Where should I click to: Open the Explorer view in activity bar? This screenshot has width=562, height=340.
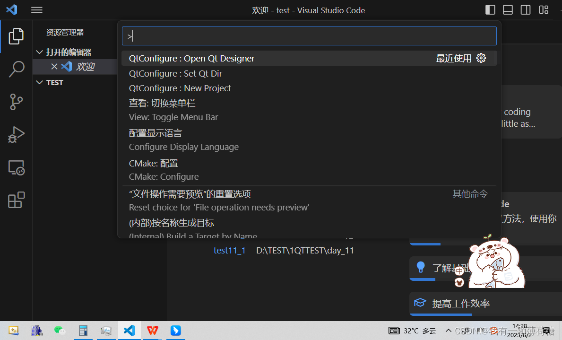(16, 36)
